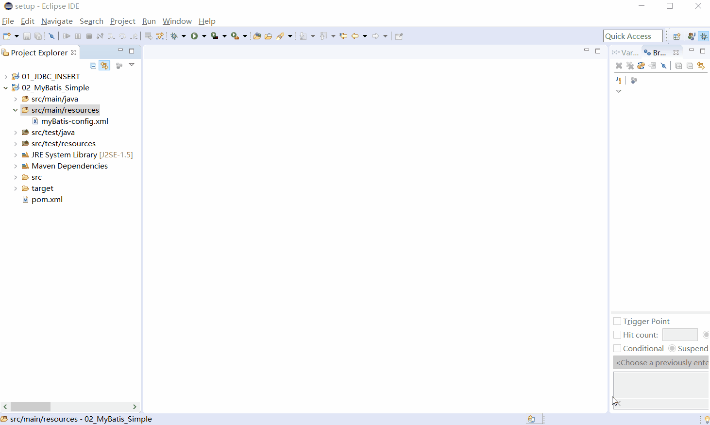Screen dimensions: 710x425
Task: Click the Save icon in toolbar
Action: coord(27,36)
